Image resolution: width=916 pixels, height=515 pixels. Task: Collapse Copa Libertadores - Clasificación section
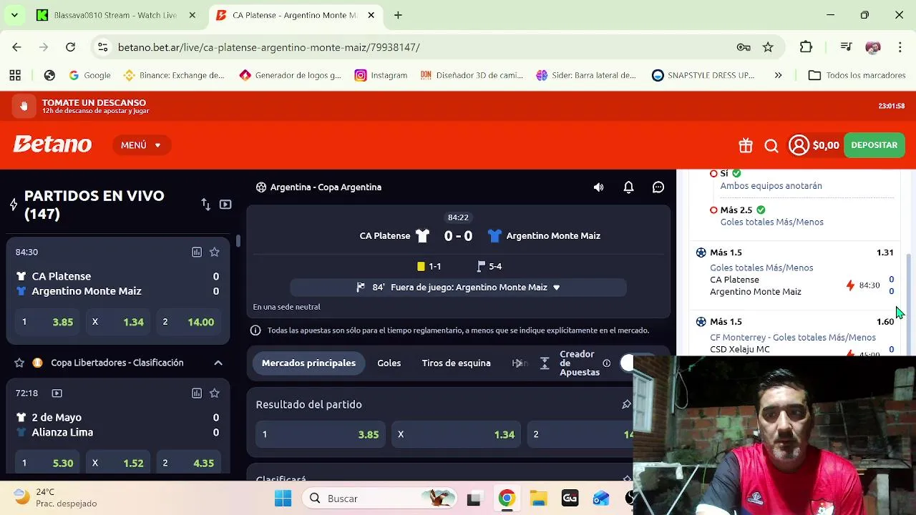coord(218,363)
